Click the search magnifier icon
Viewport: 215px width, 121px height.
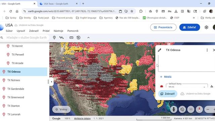click(2, 37)
